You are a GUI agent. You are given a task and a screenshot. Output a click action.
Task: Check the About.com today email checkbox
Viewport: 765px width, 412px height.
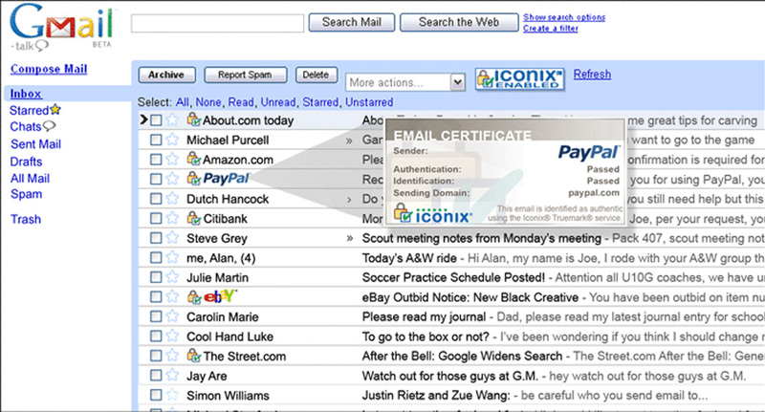[156, 119]
